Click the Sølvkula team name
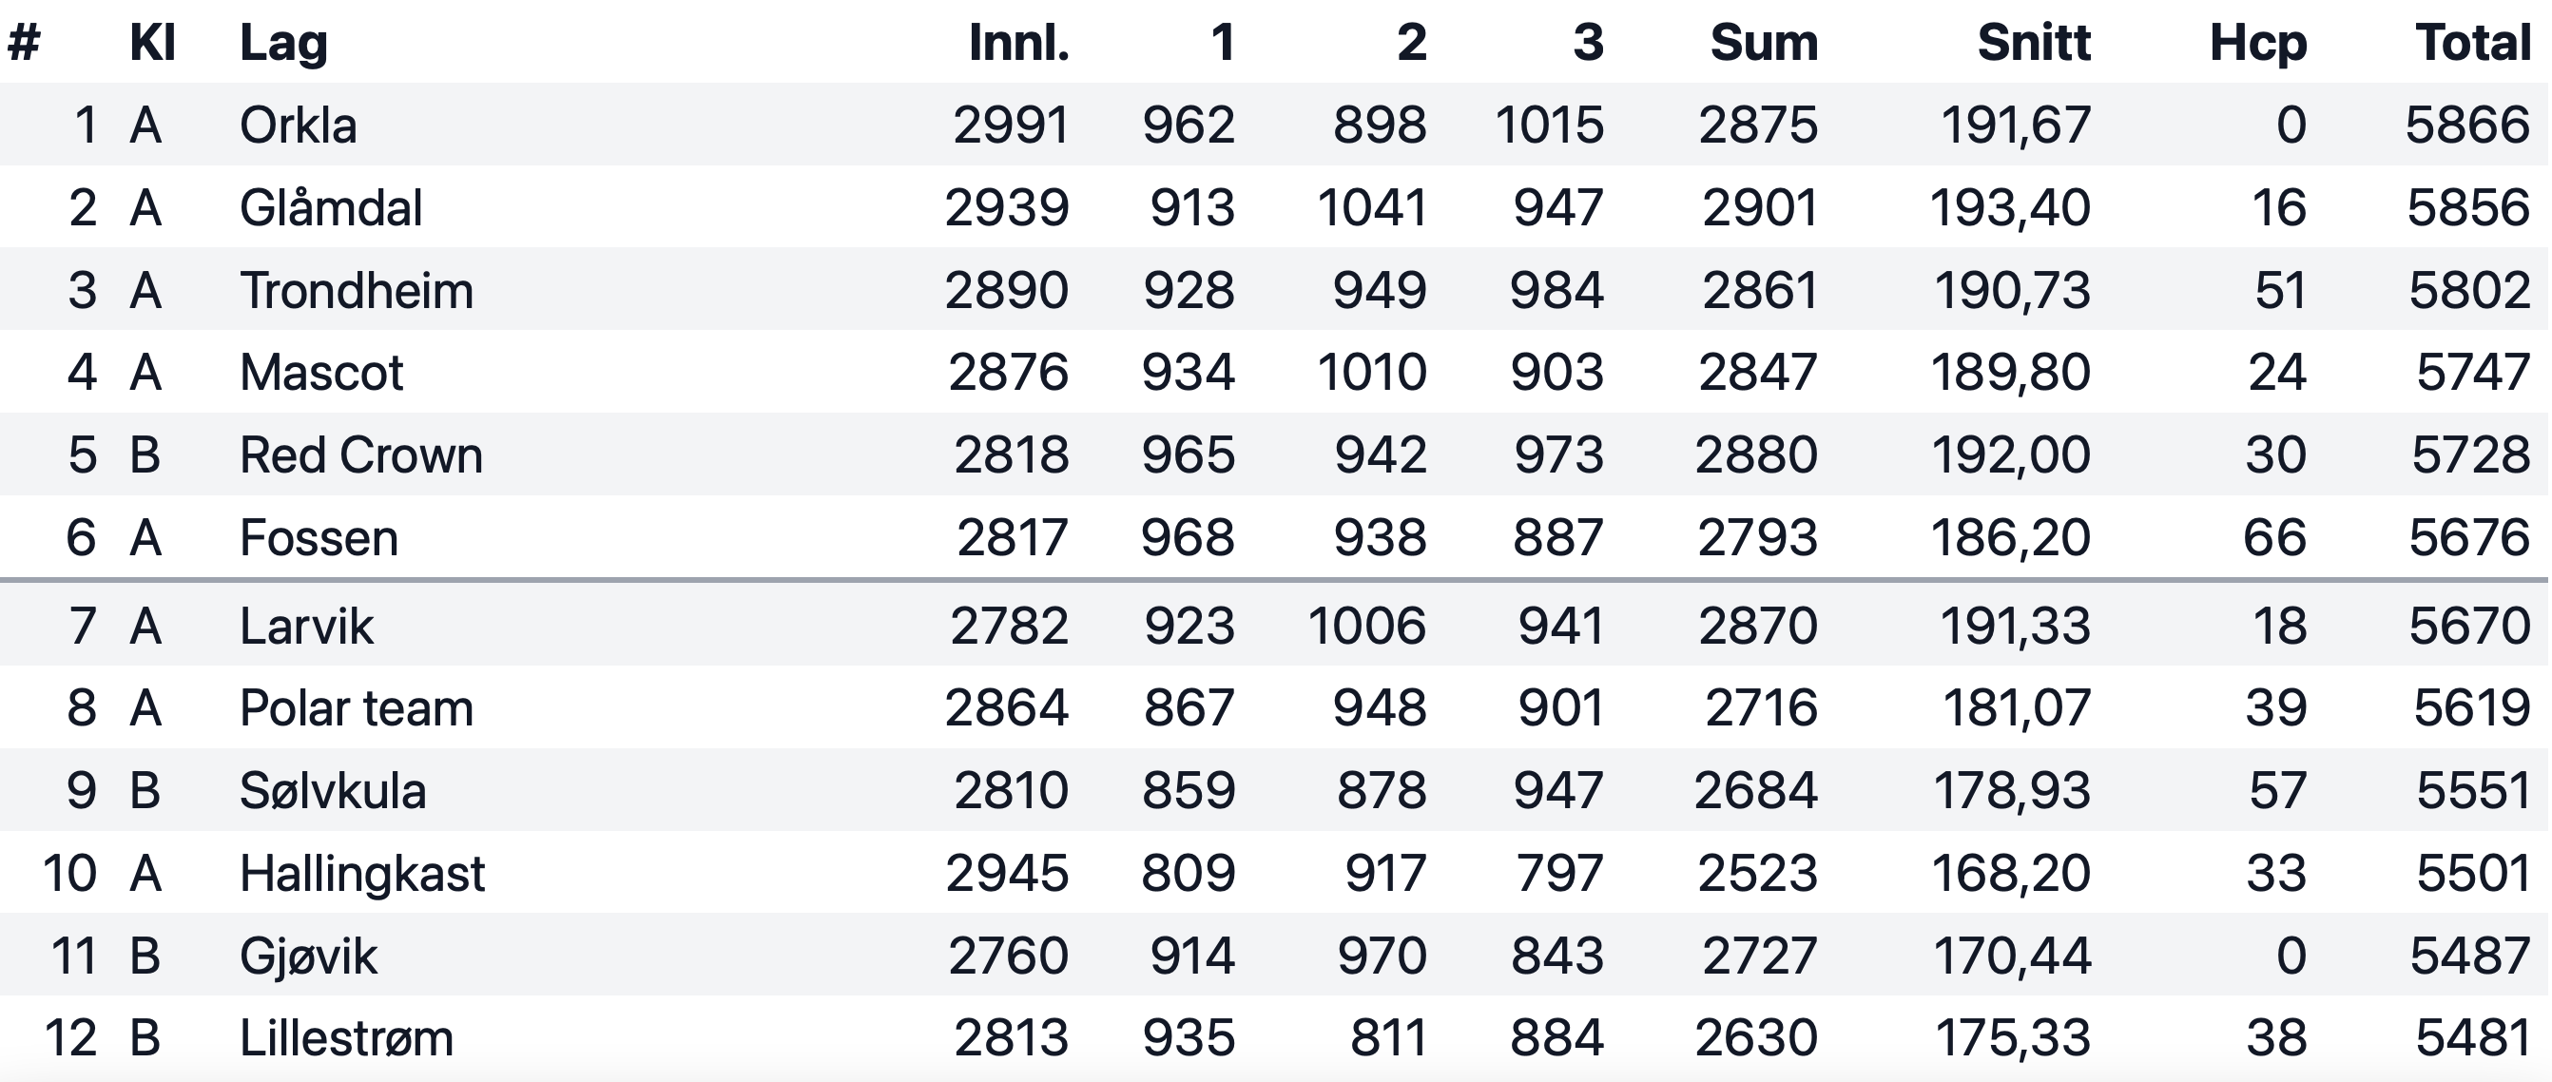The width and height of the screenshot is (2552, 1082). [333, 791]
